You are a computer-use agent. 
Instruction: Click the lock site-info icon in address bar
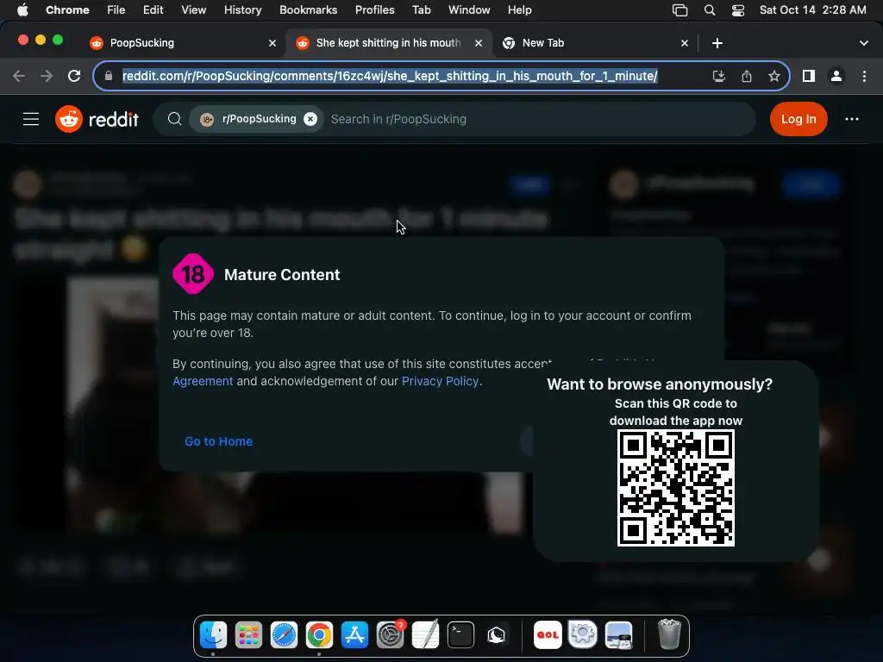[x=109, y=76]
